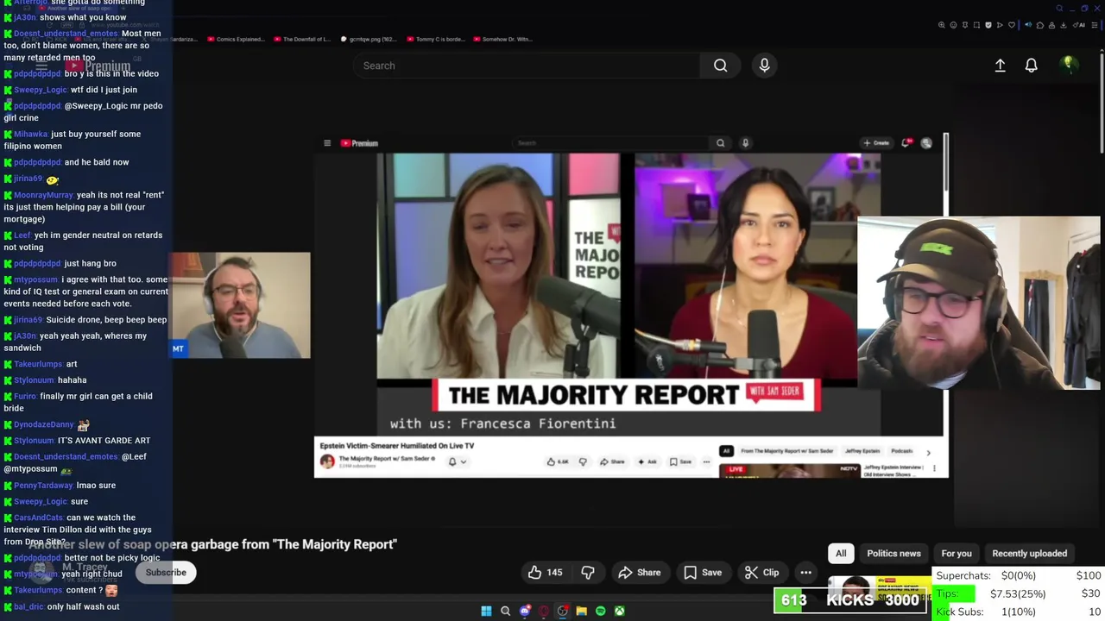Like the stream showing 145 likes
Image resolution: width=1105 pixels, height=621 pixels.
(546, 572)
